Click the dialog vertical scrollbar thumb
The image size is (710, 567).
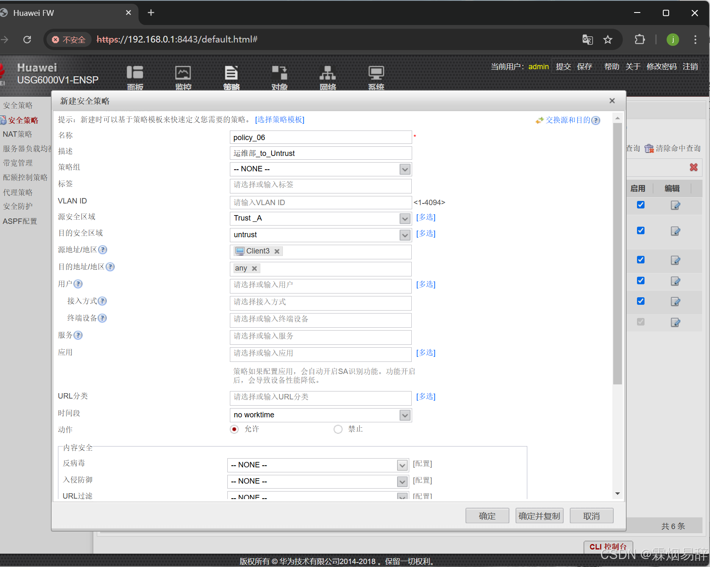coord(617,253)
